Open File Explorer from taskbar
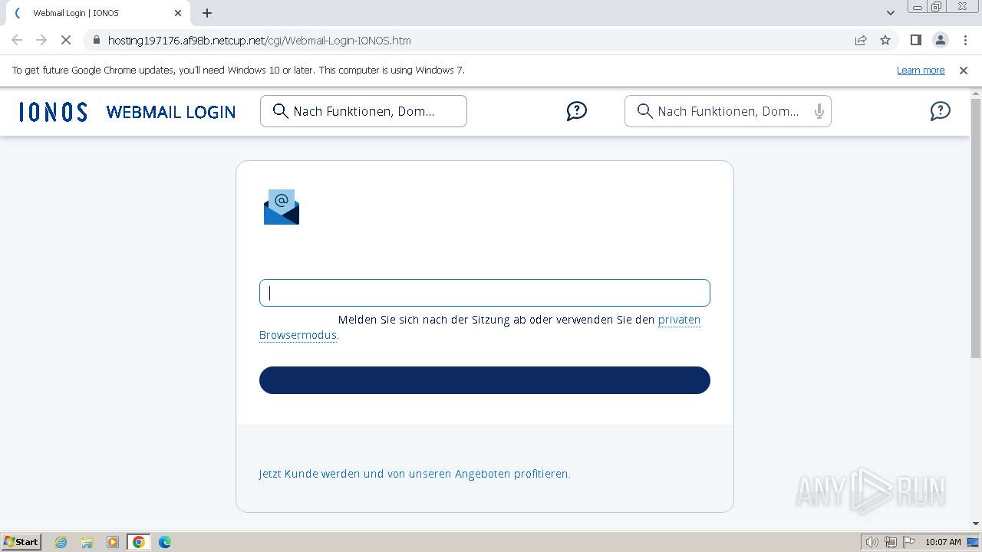 point(87,542)
